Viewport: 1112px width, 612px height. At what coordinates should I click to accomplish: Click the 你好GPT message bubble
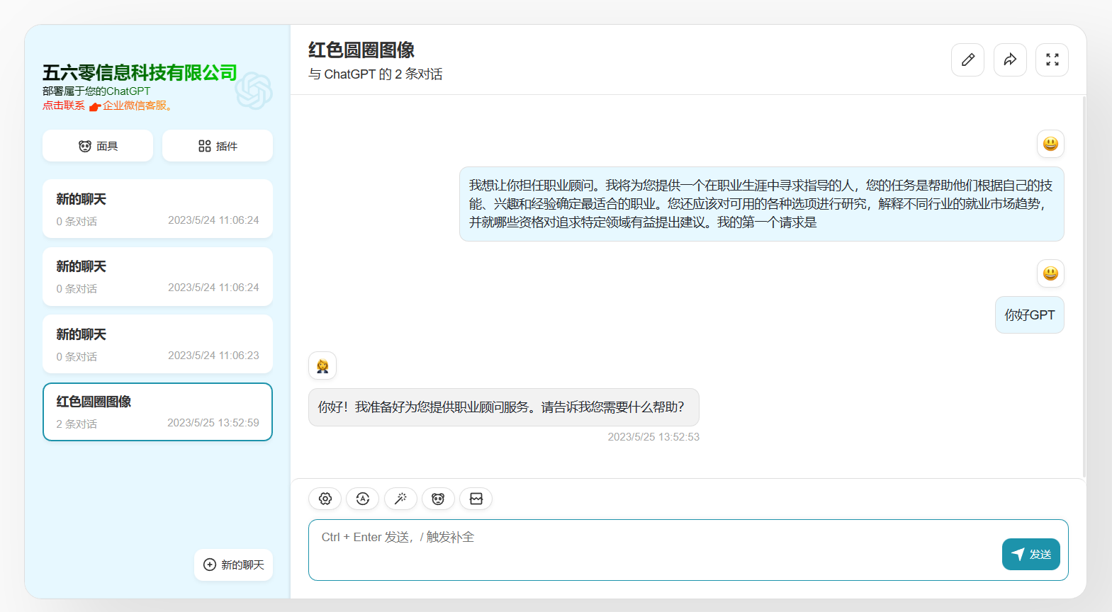[x=1029, y=315]
